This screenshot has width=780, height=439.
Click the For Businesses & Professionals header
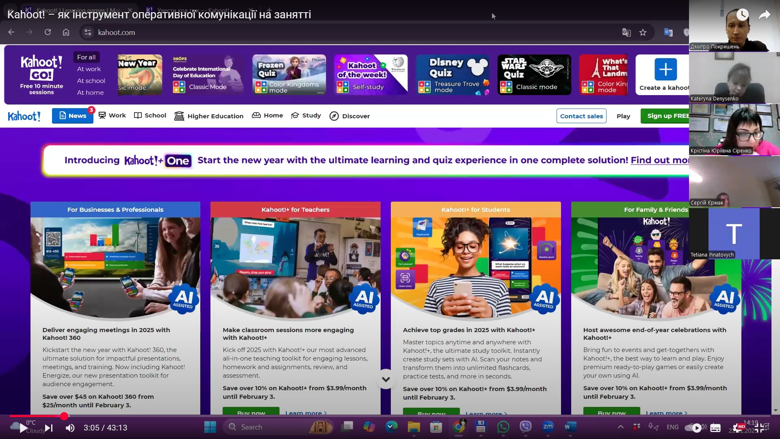tap(115, 210)
